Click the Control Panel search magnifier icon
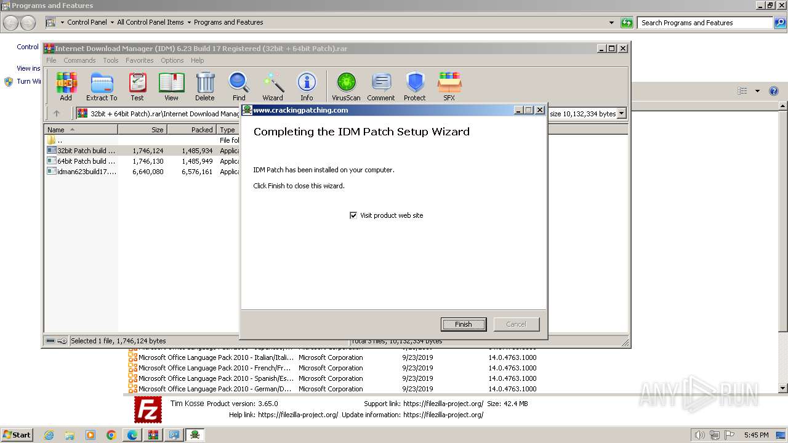This screenshot has height=443, width=788. coord(779,23)
